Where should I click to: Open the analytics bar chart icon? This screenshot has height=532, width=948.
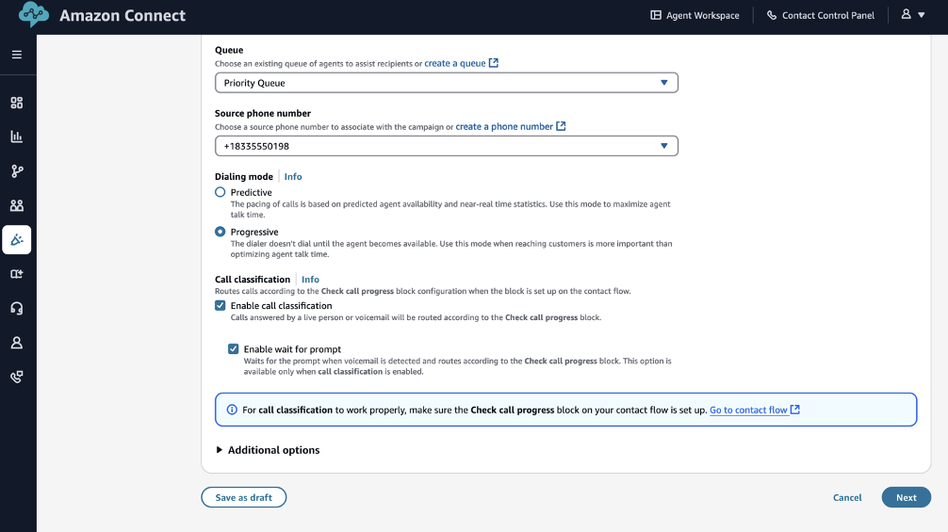click(17, 137)
